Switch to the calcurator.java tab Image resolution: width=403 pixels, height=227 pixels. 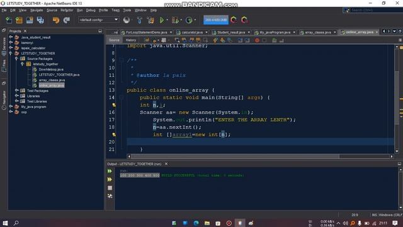(192, 32)
